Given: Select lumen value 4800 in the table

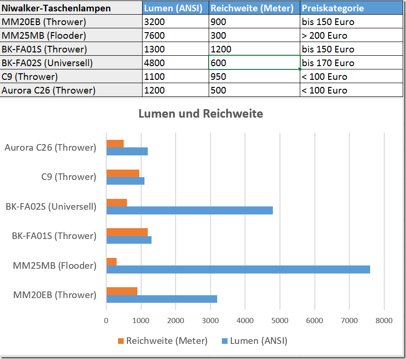Looking at the screenshot, I should (176, 63).
